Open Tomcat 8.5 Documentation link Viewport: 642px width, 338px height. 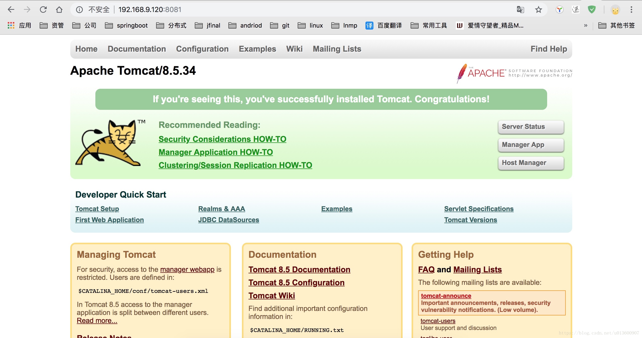coord(299,270)
